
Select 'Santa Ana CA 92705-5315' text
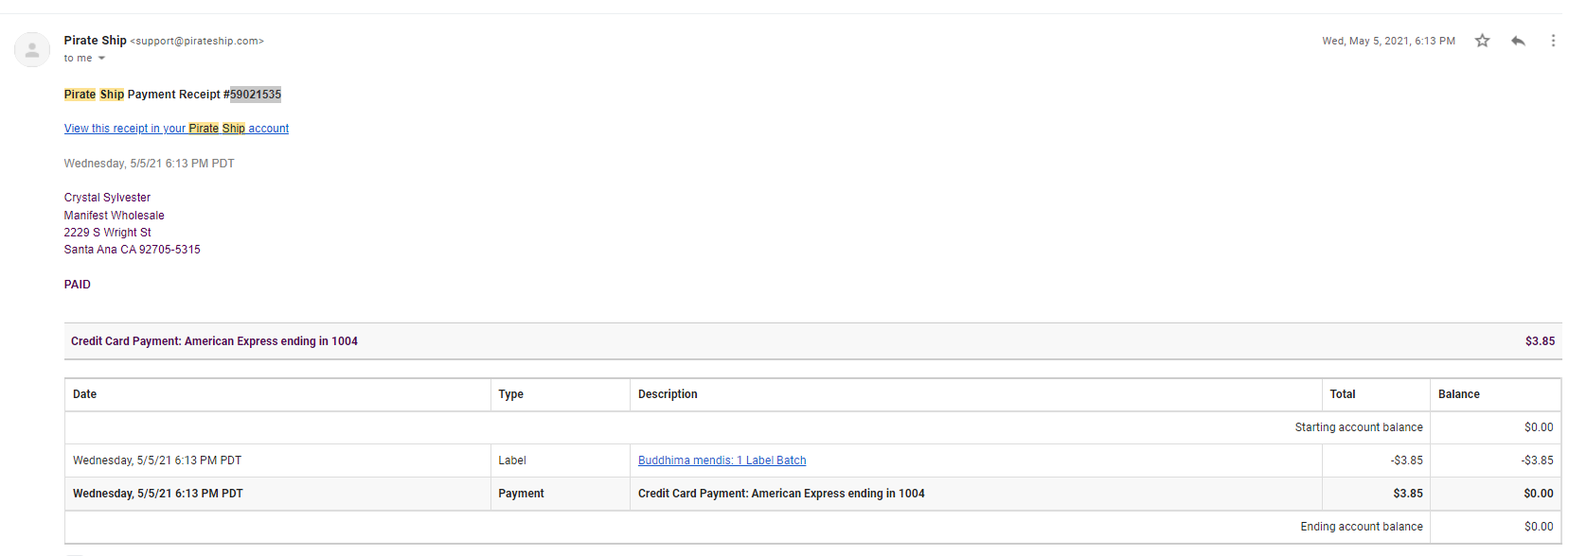pyautogui.click(x=132, y=250)
